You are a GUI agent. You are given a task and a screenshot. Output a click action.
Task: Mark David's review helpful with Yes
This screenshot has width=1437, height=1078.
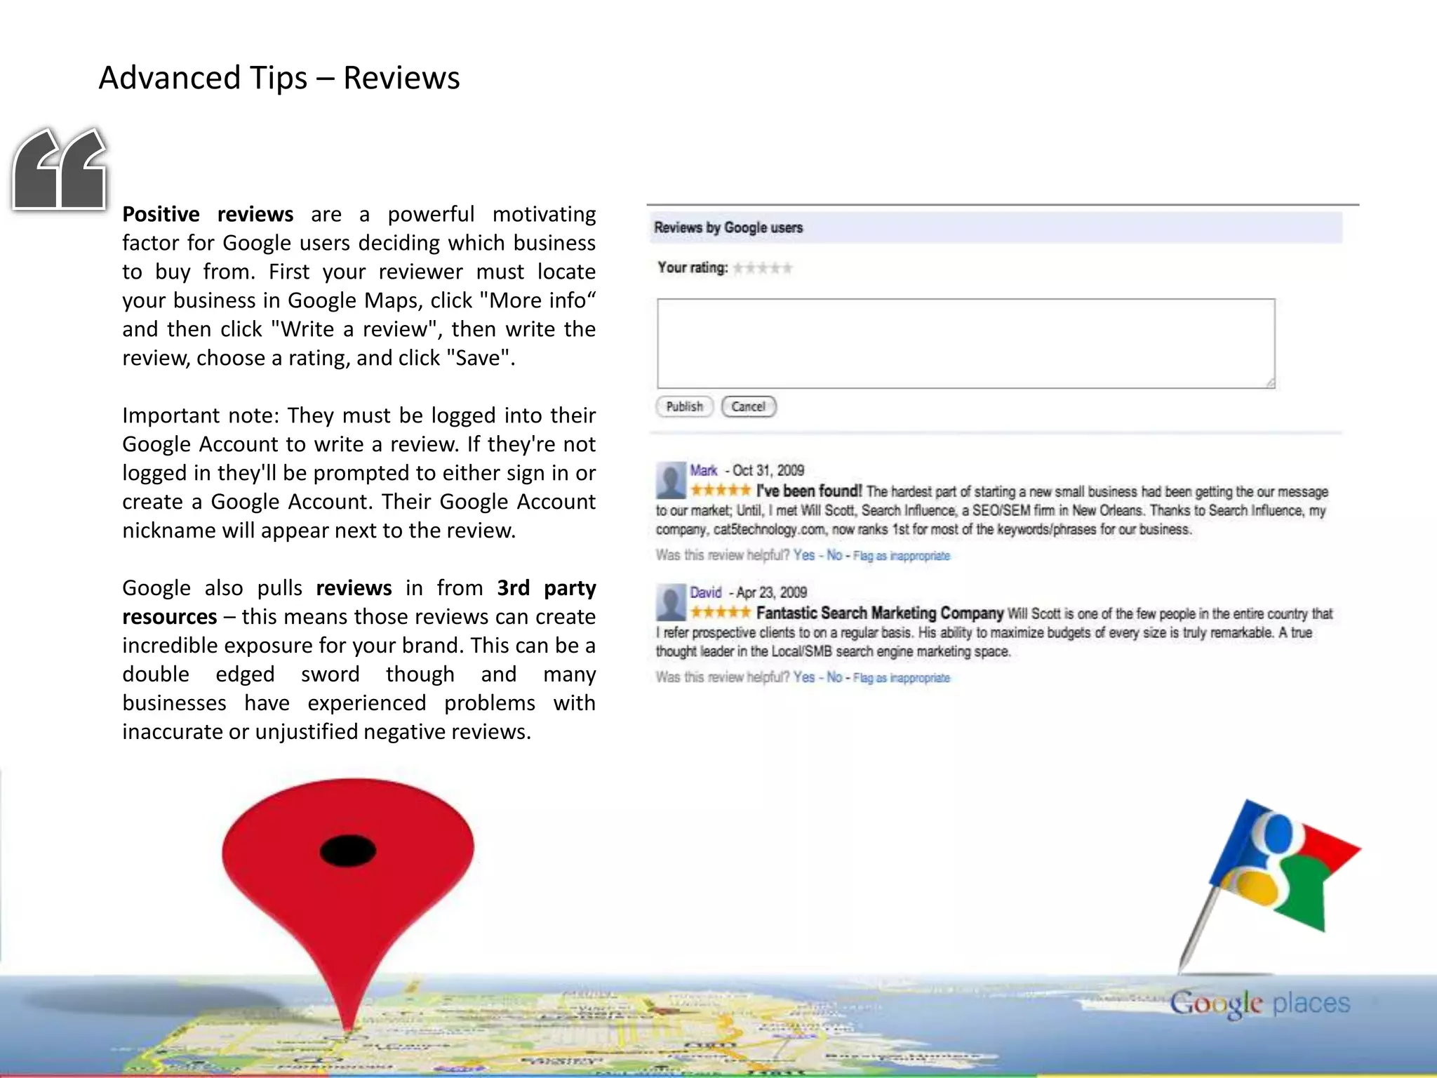pyautogui.click(x=804, y=677)
